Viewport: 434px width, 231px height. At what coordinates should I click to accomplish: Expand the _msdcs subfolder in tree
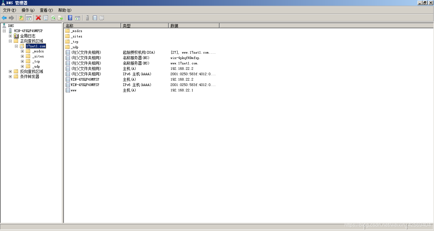22,51
